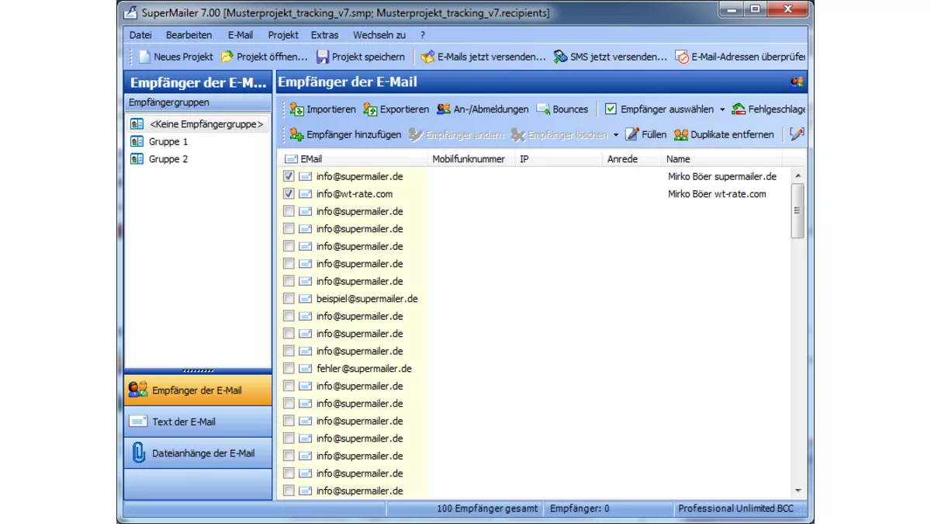Click the SMS jetzt versenden icon
This screenshot has height=524, width=931.
click(560, 56)
